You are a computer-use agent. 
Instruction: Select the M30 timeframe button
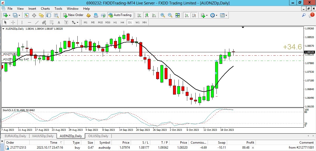coord(108,22)
